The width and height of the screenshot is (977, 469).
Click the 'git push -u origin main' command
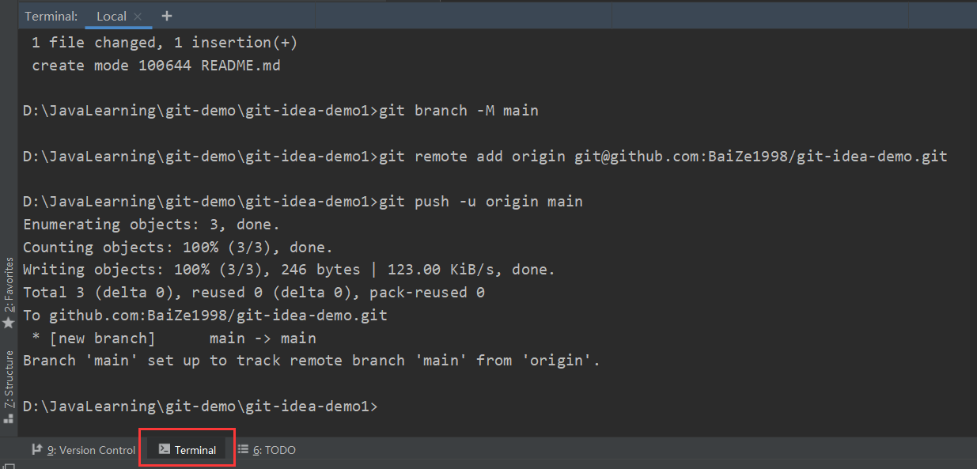point(481,202)
